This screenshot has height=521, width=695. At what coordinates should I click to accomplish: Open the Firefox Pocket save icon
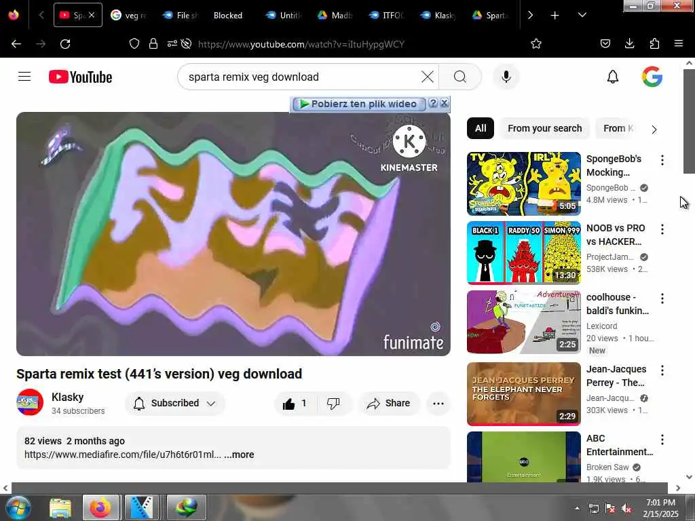(x=605, y=43)
